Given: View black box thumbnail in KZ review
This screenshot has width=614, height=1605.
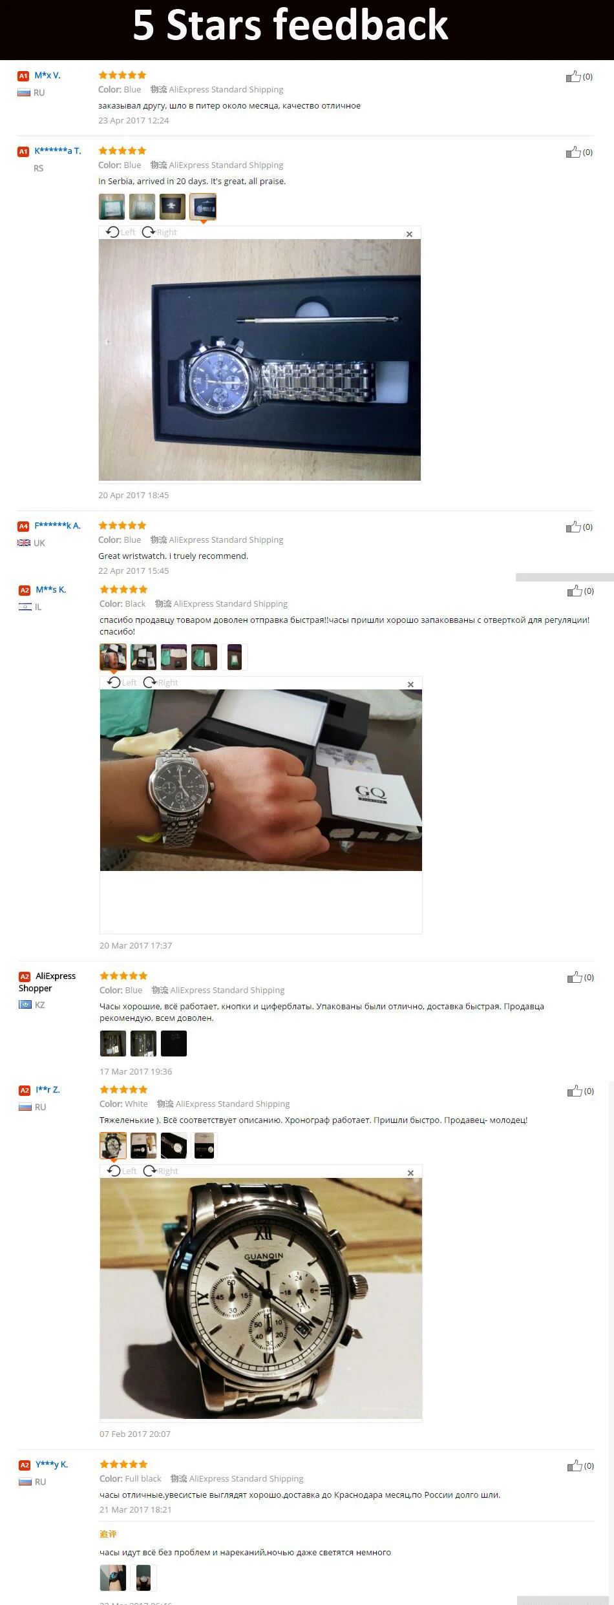Looking at the screenshot, I should point(174,1044).
